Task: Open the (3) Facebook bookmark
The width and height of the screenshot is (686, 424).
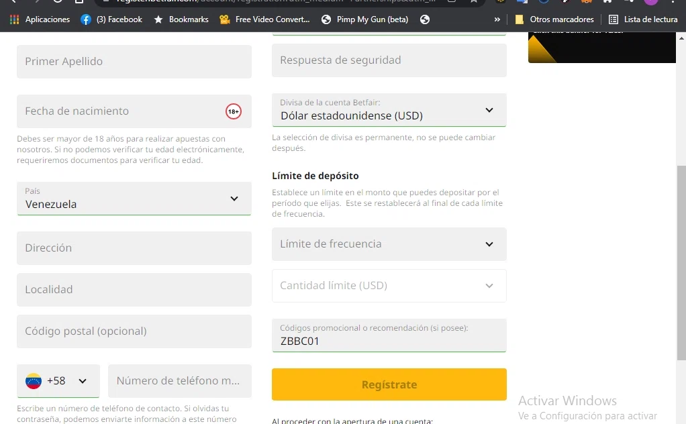Action: [x=111, y=19]
